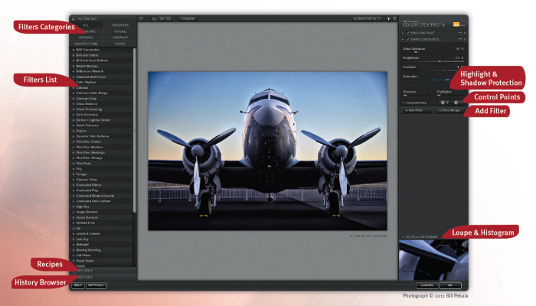Toggle the Filterlist panel icon
536x306 pixels.
pyautogui.click(x=74, y=19)
